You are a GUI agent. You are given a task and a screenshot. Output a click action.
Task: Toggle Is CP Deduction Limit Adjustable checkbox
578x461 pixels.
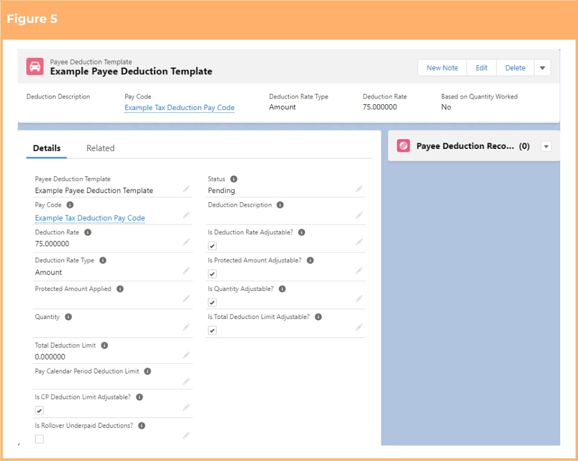[40, 411]
